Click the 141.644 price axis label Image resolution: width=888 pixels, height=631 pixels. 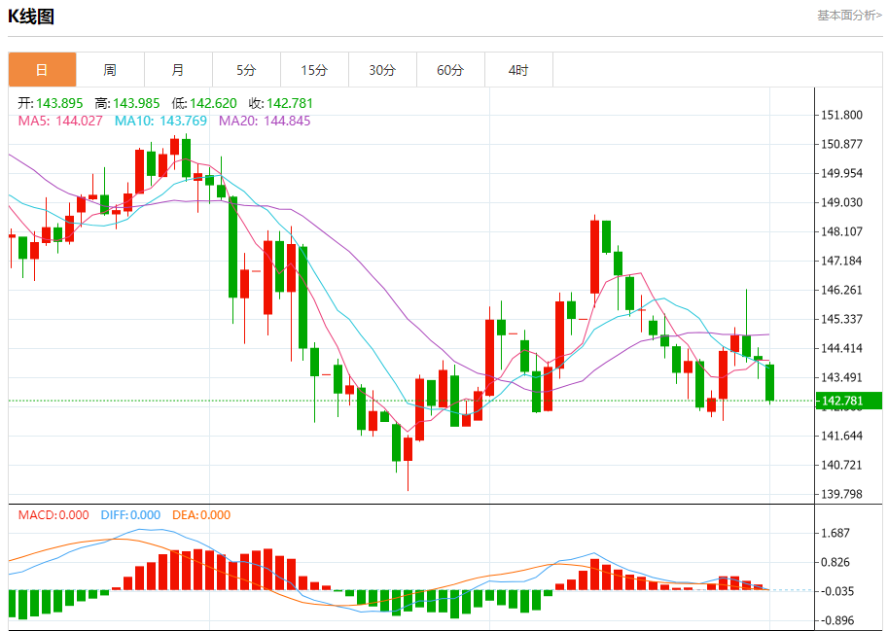click(842, 436)
